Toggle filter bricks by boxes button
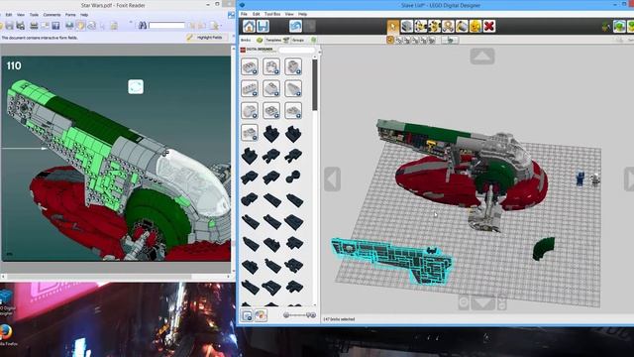Image resolution: width=634 pixels, height=357 pixels. click(x=247, y=315)
